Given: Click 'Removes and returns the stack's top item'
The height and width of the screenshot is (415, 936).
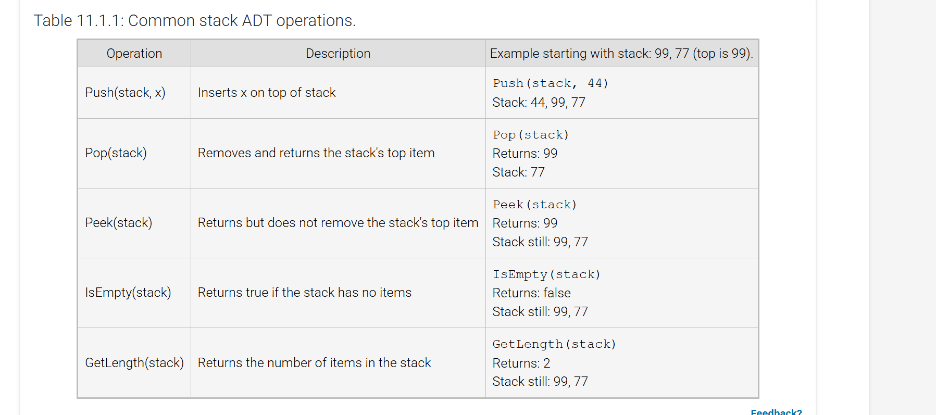Looking at the screenshot, I should tap(316, 153).
